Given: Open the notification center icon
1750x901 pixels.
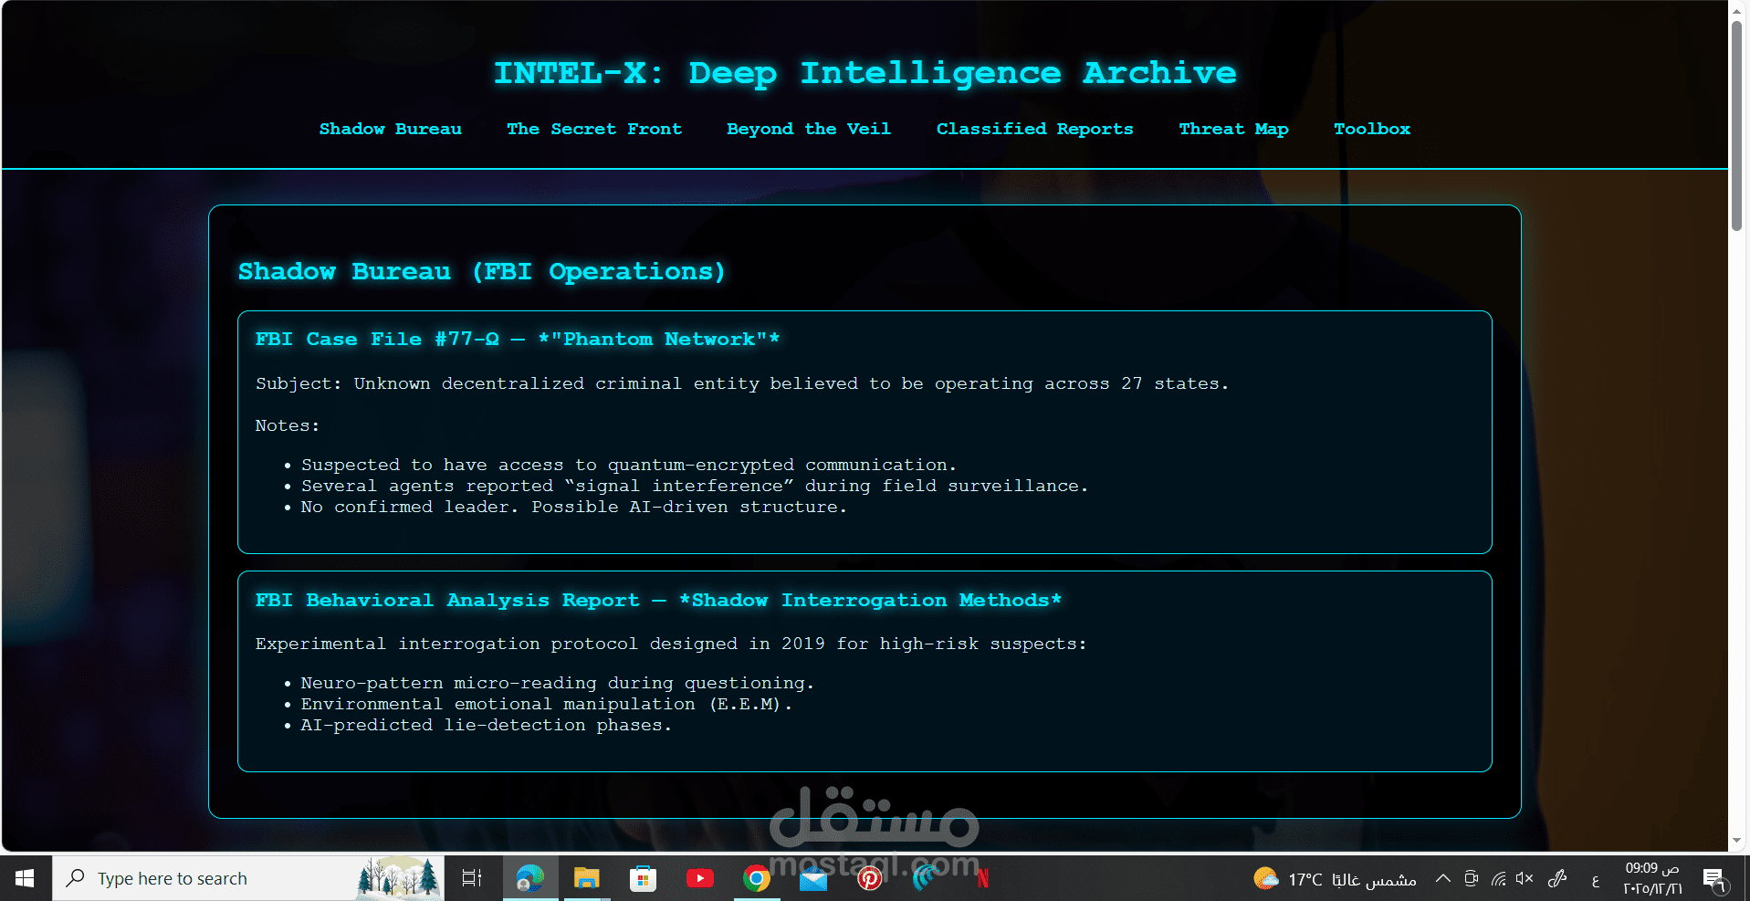Looking at the screenshot, I should 1714,879.
